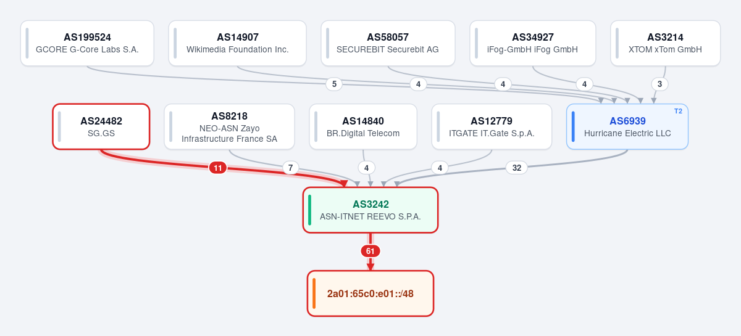Image resolution: width=741 pixels, height=336 pixels.
Task: Click the 7 edge count badge
Action: tap(291, 168)
